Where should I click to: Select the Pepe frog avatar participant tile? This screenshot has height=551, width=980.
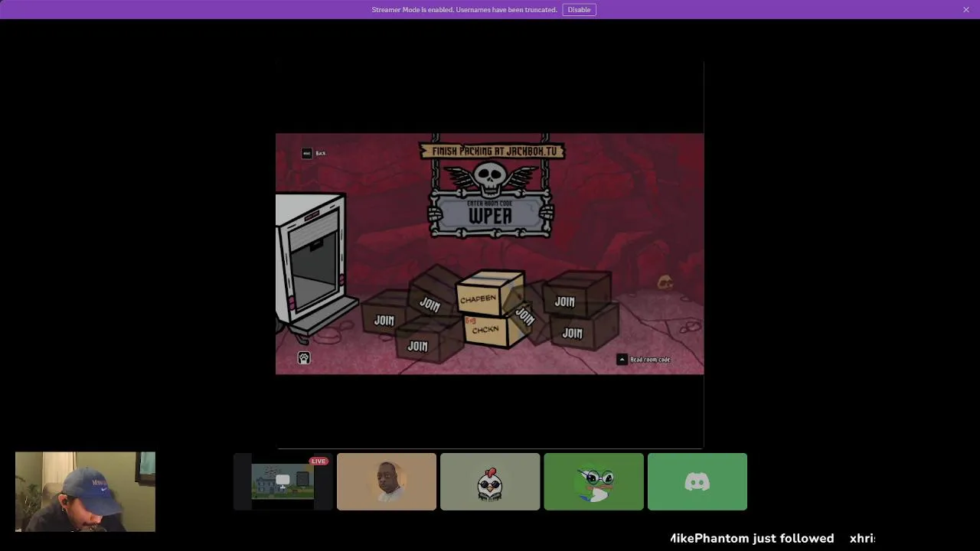(594, 481)
